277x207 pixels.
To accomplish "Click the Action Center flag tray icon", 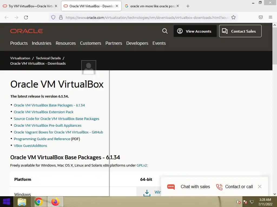I will 245,202.
